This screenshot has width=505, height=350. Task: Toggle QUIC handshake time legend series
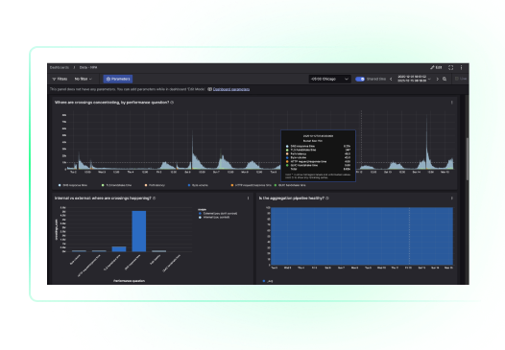tap(290, 185)
